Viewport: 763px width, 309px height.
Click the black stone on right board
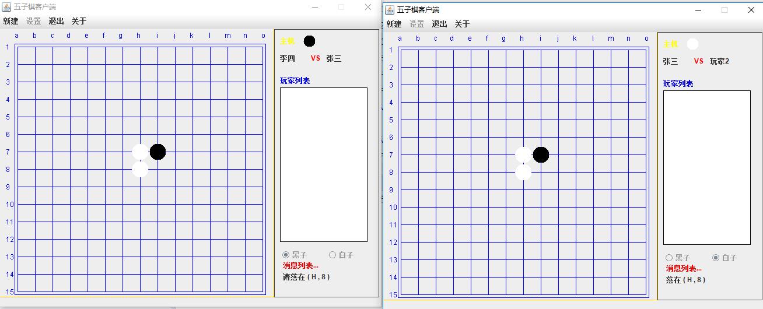[x=541, y=154]
